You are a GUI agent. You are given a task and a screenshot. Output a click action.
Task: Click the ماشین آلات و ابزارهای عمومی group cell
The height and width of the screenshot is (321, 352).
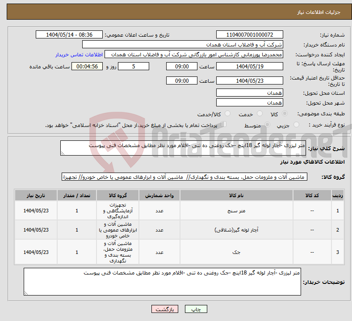pyautogui.click(x=118, y=230)
